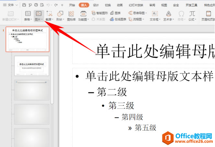Open the 安全 tab
This screenshot has height=147, width=215.
176,5
